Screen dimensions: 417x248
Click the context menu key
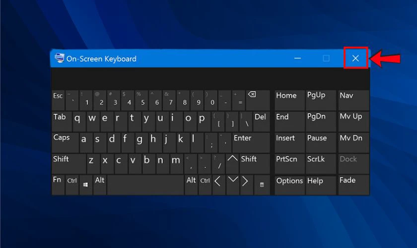[x=262, y=185]
